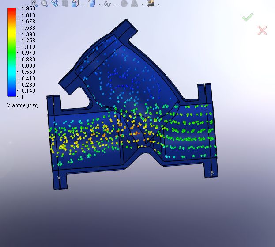Click the Zoom to Area icon
Image resolution: width=275 pixels, height=247 pixels.
pos(45,3)
